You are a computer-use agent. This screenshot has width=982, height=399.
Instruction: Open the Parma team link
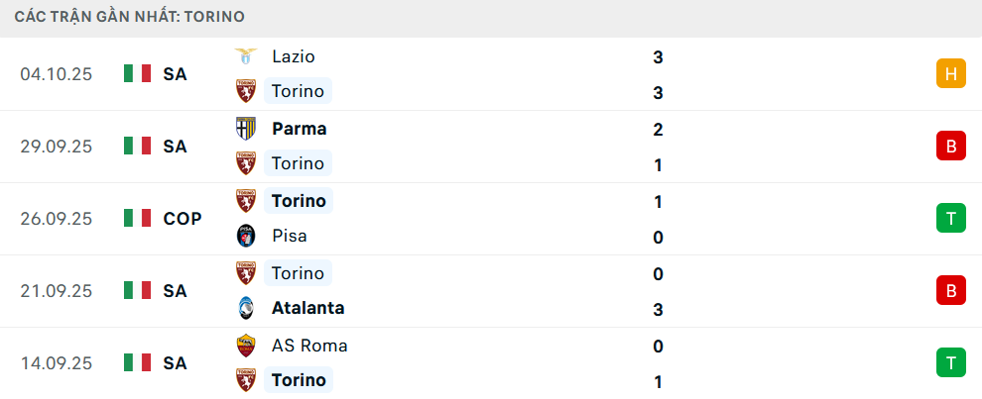[x=299, y=129]
